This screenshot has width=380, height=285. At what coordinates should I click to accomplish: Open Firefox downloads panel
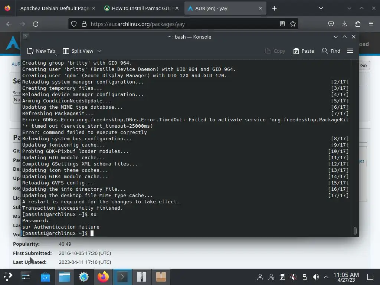(x=344, y=24)
